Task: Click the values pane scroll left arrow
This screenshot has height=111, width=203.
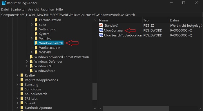Action: (x=101, y=109)
